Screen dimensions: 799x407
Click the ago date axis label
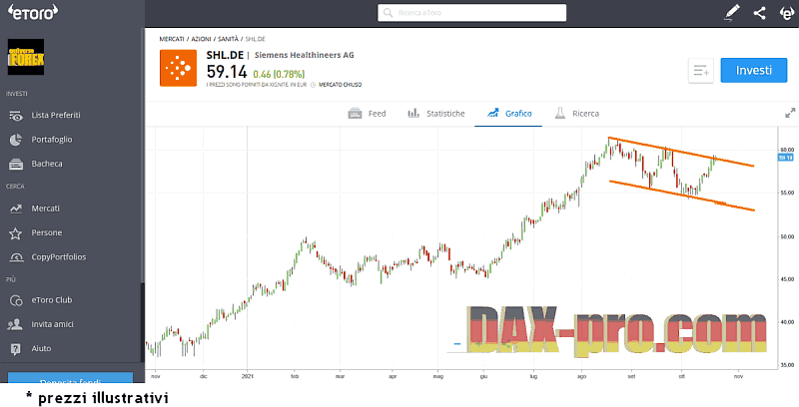(x=581, y=376)
